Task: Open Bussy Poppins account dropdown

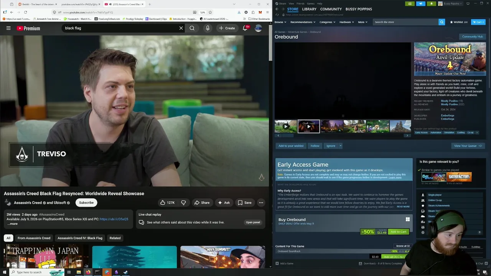Action: (451, 3)
